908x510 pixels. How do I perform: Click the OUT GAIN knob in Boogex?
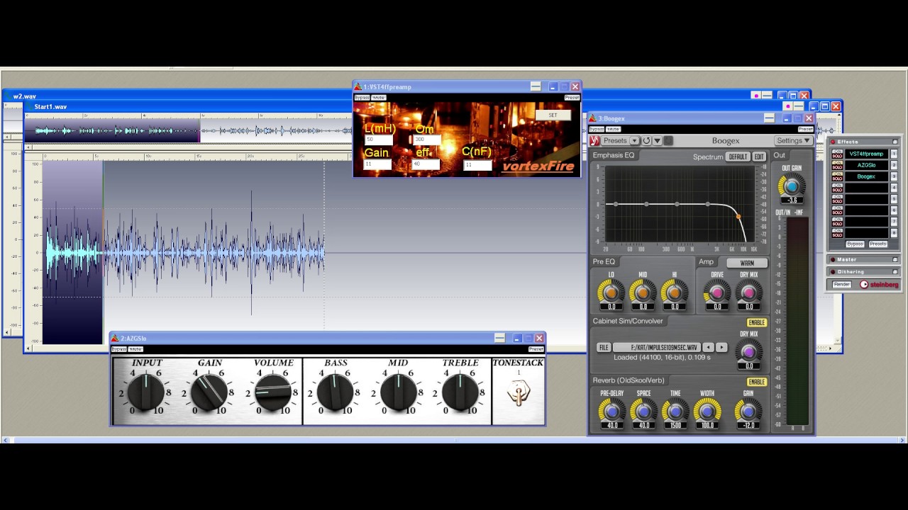792,186
